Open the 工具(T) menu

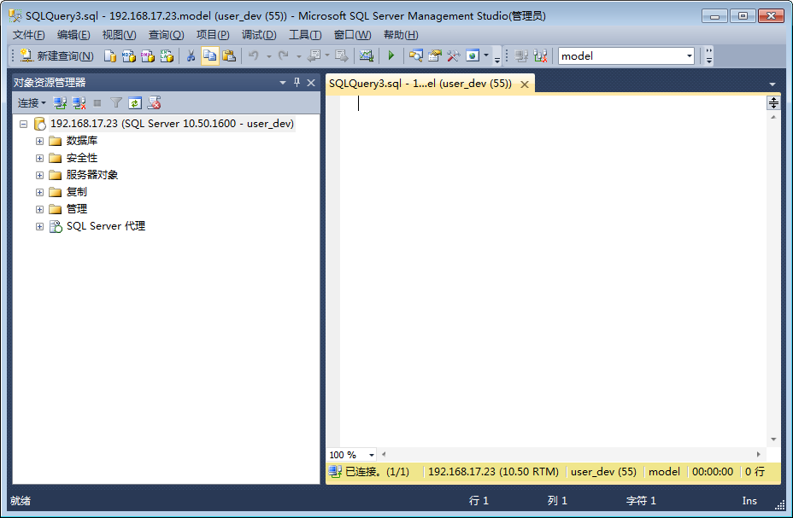point(305,35)
